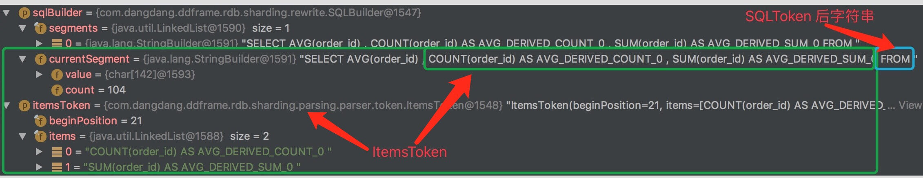This screenshot has width=923, height=178.
Task: Collapse the items LinkedList node
Action: point(22,137)
